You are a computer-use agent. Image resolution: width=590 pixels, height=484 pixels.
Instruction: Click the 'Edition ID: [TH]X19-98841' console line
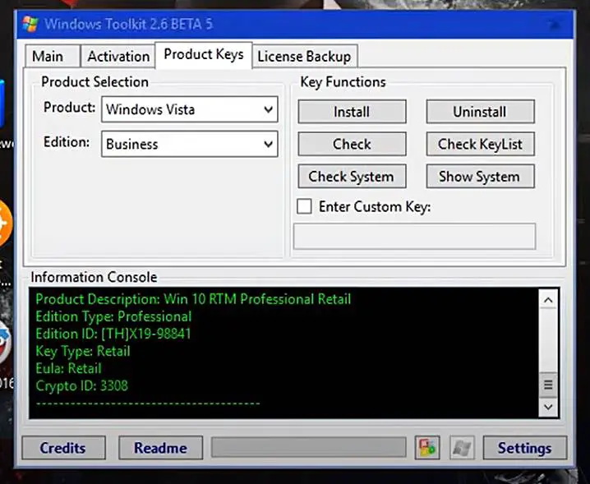(x=113, y=334)
